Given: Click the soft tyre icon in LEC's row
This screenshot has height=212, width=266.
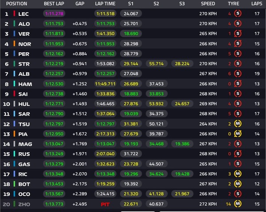Looking at the screenshot, I should [238, 14].
